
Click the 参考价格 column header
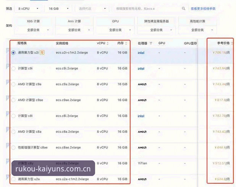223,43
